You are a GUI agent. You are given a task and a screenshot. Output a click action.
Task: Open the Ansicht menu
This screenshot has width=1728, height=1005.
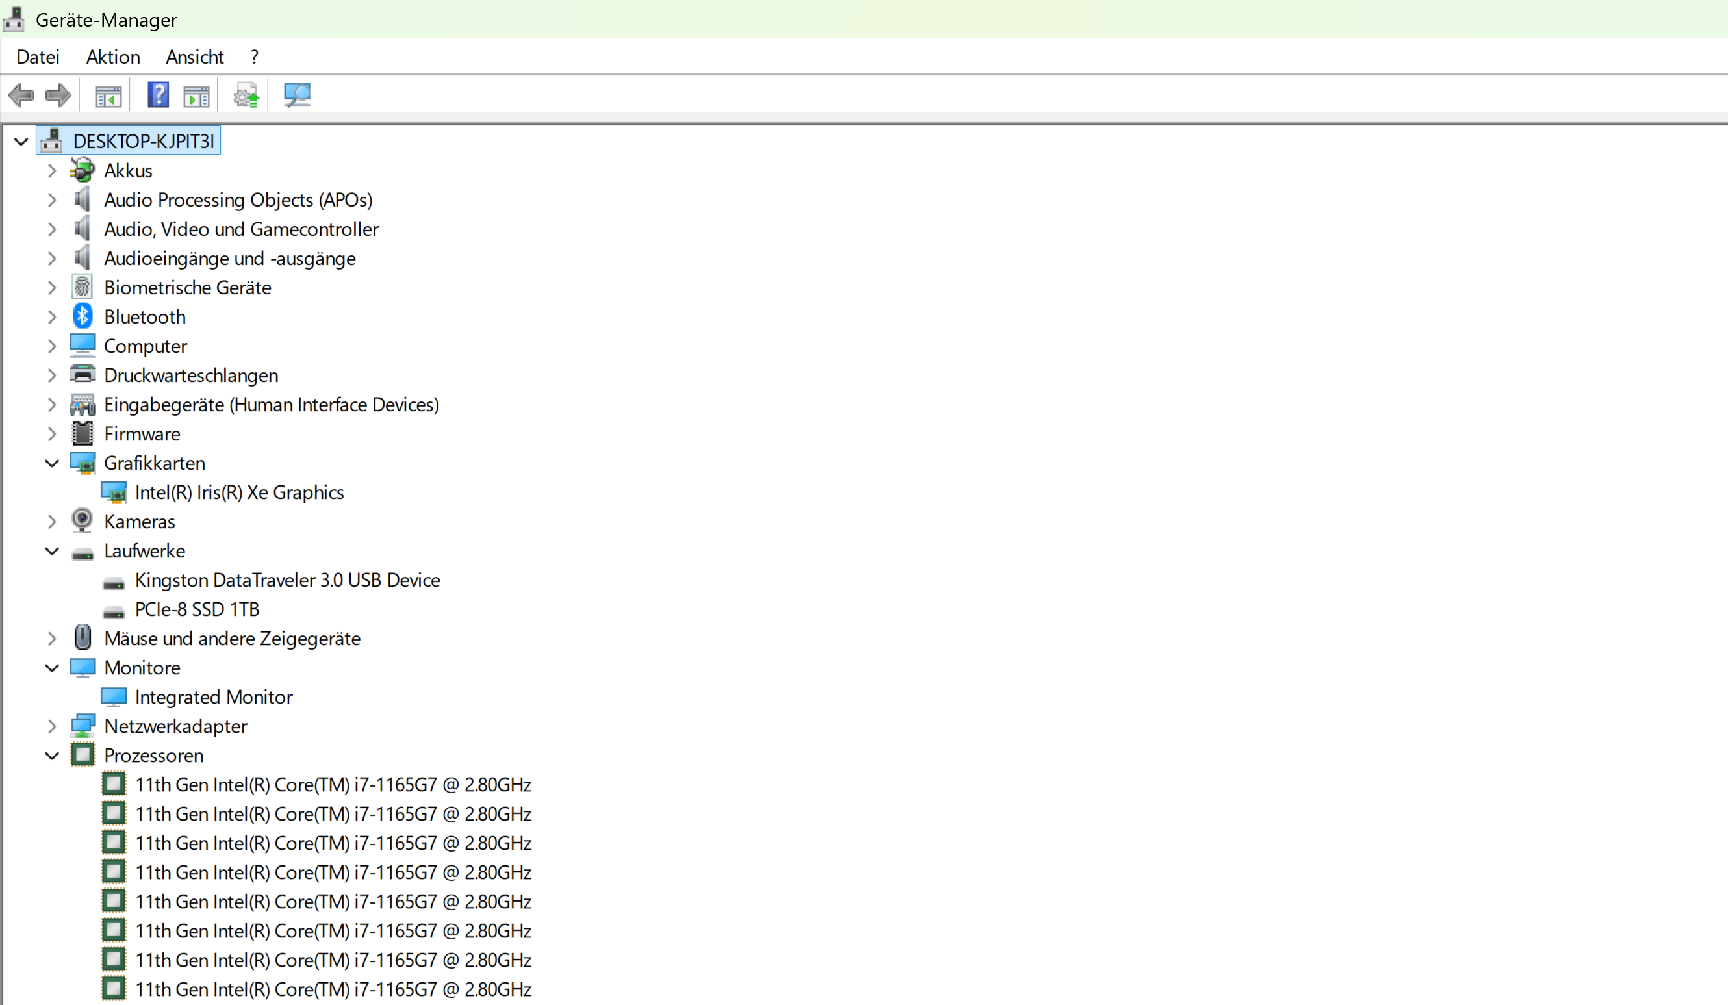coord(195,57)
